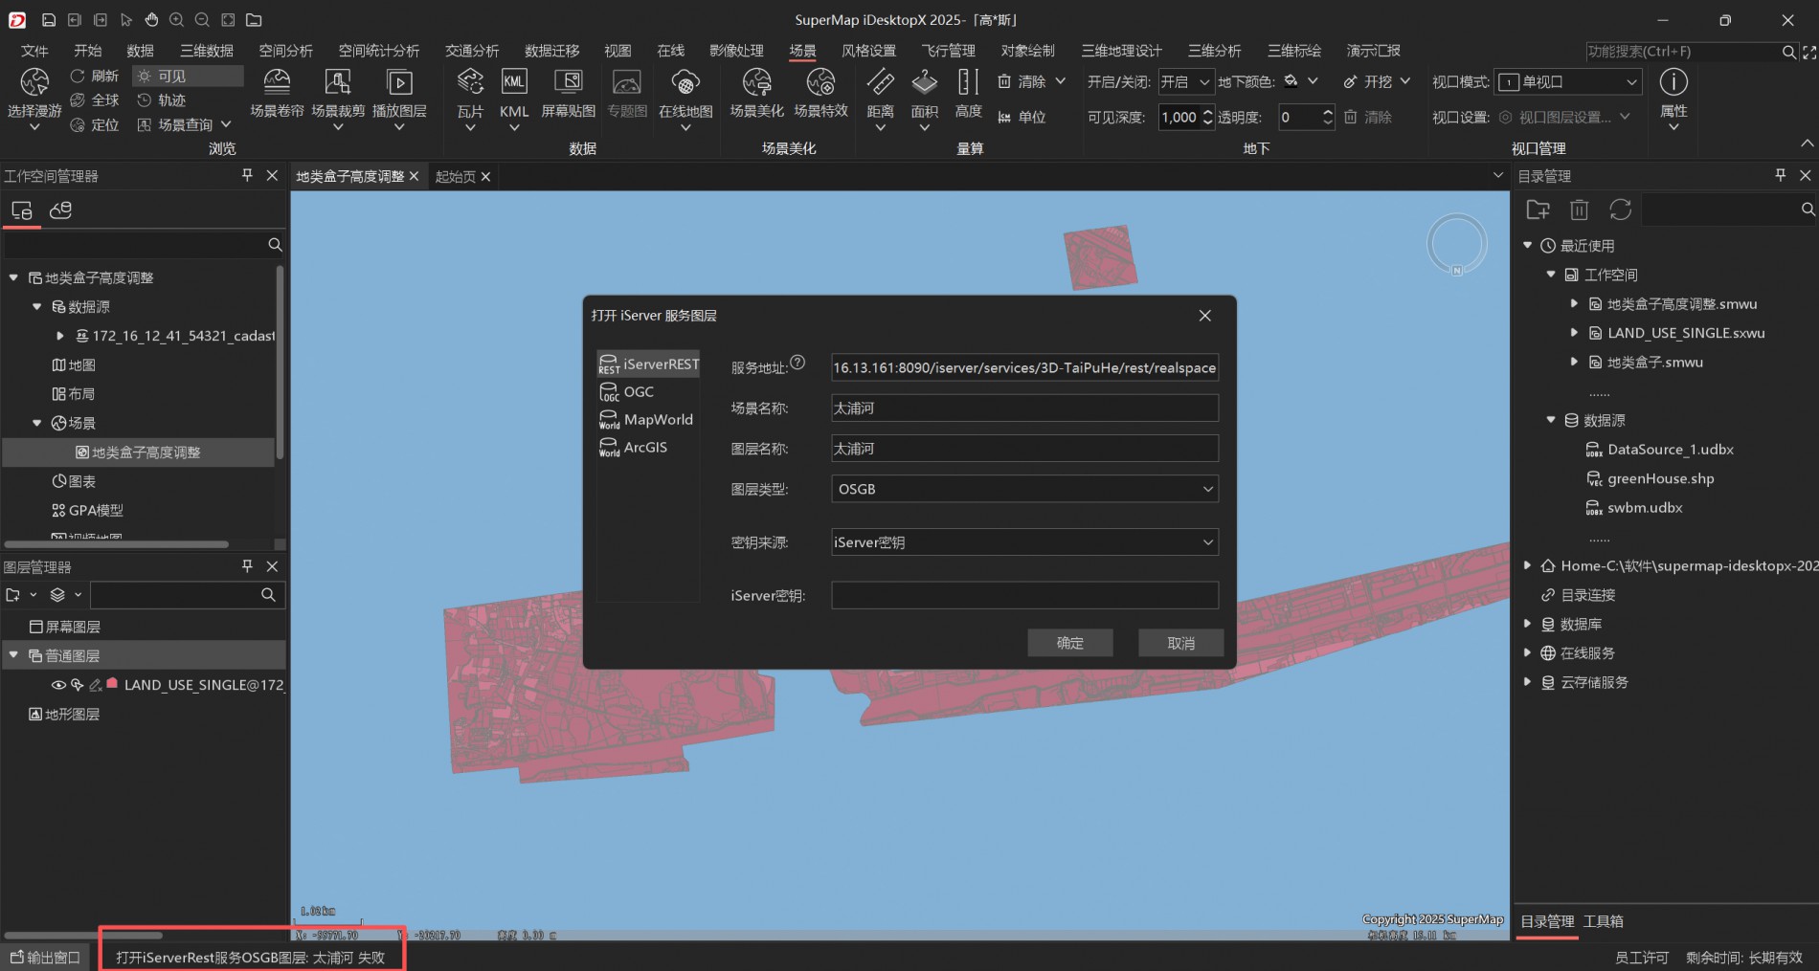This screenshot has height=971, width=1819.
Task: Click the 取消 button in dialog
Action: (x=1180, y=643)
